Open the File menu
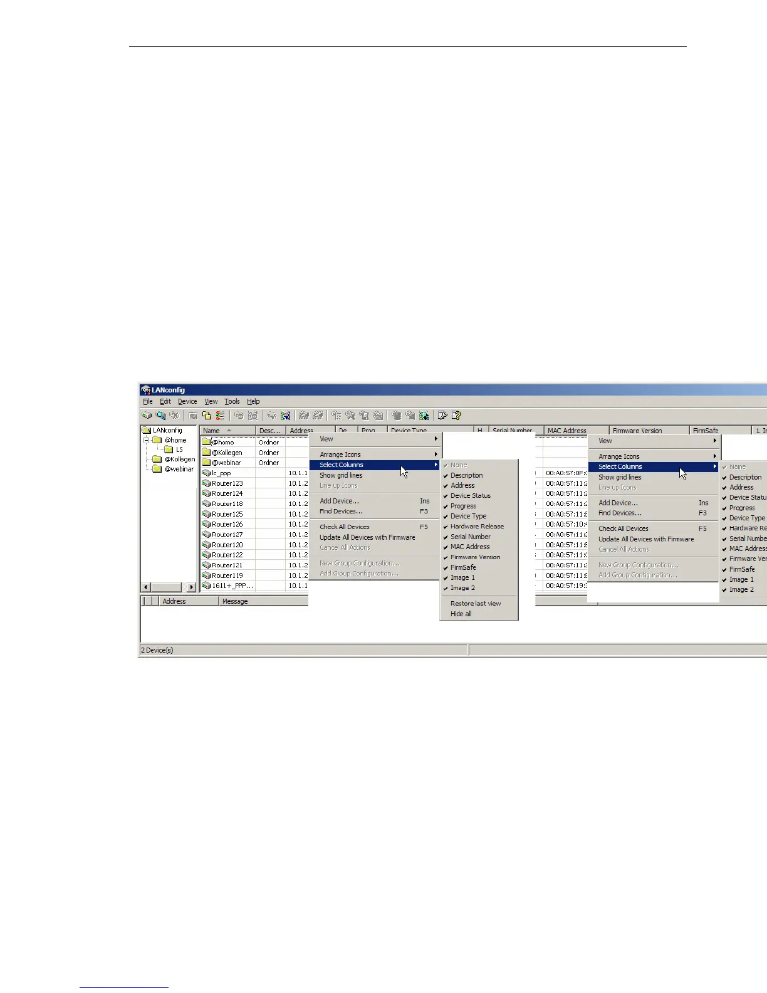The height and width of the screenshot is (993, 767). click(x=148, y=401)
